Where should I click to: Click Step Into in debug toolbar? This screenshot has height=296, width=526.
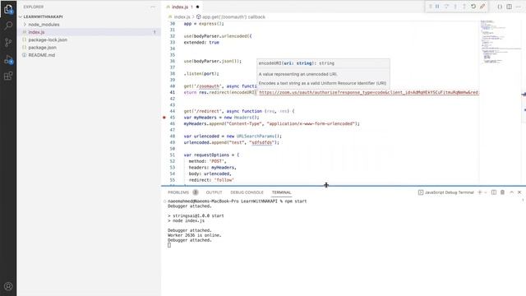coord(455,7)
